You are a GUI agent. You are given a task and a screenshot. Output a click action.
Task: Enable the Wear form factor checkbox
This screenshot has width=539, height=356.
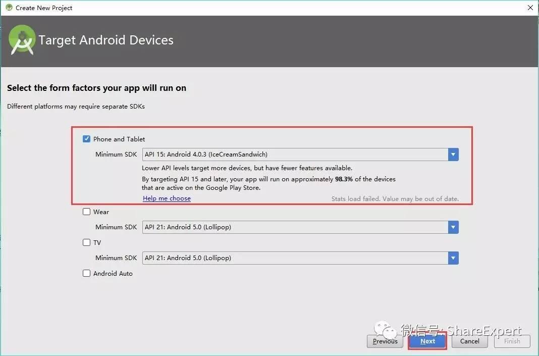[x=87, y=212]
